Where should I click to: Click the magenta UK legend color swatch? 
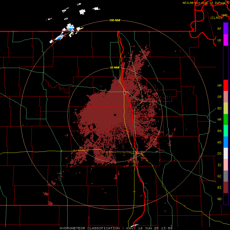pos(226,40)
